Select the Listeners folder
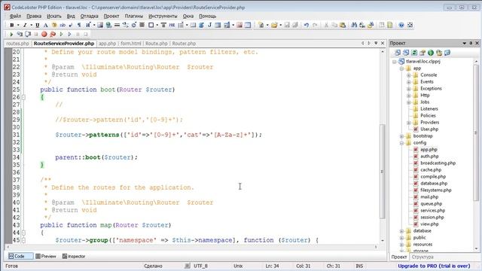 [x=429, y=109]
